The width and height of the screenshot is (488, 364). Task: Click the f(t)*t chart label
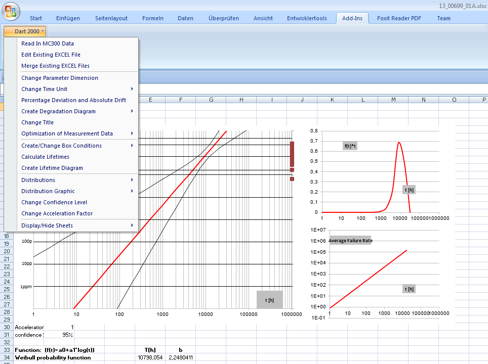(350, 146)
